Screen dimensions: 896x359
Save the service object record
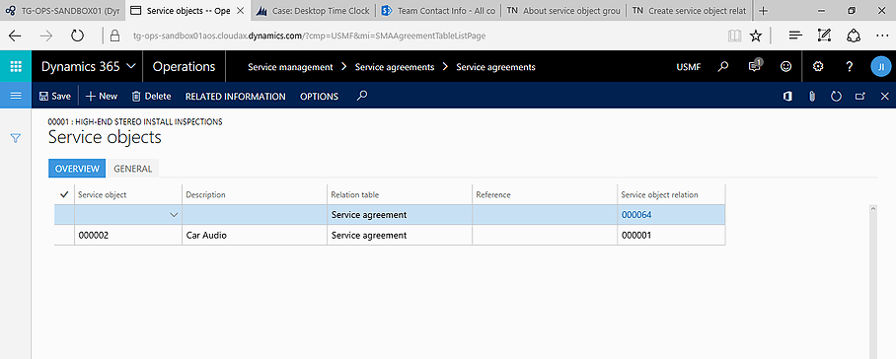tap(55, 97)
